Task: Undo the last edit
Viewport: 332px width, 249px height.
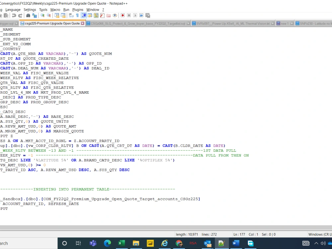Action: coord(14,16)
